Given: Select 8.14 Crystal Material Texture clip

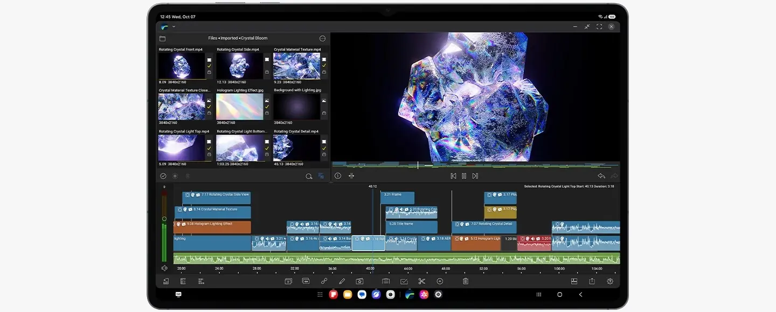Looking at the screenshot, I should pos(212,212).
